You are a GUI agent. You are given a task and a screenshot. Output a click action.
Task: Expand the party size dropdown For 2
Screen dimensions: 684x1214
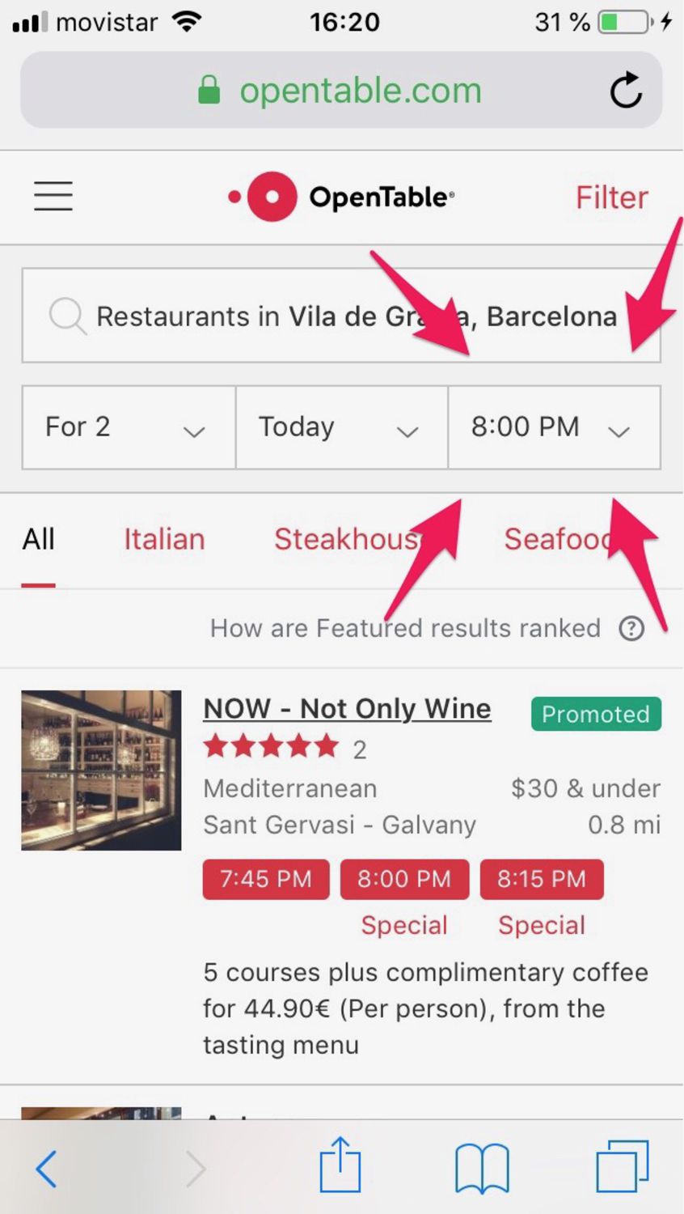(129, 427)
